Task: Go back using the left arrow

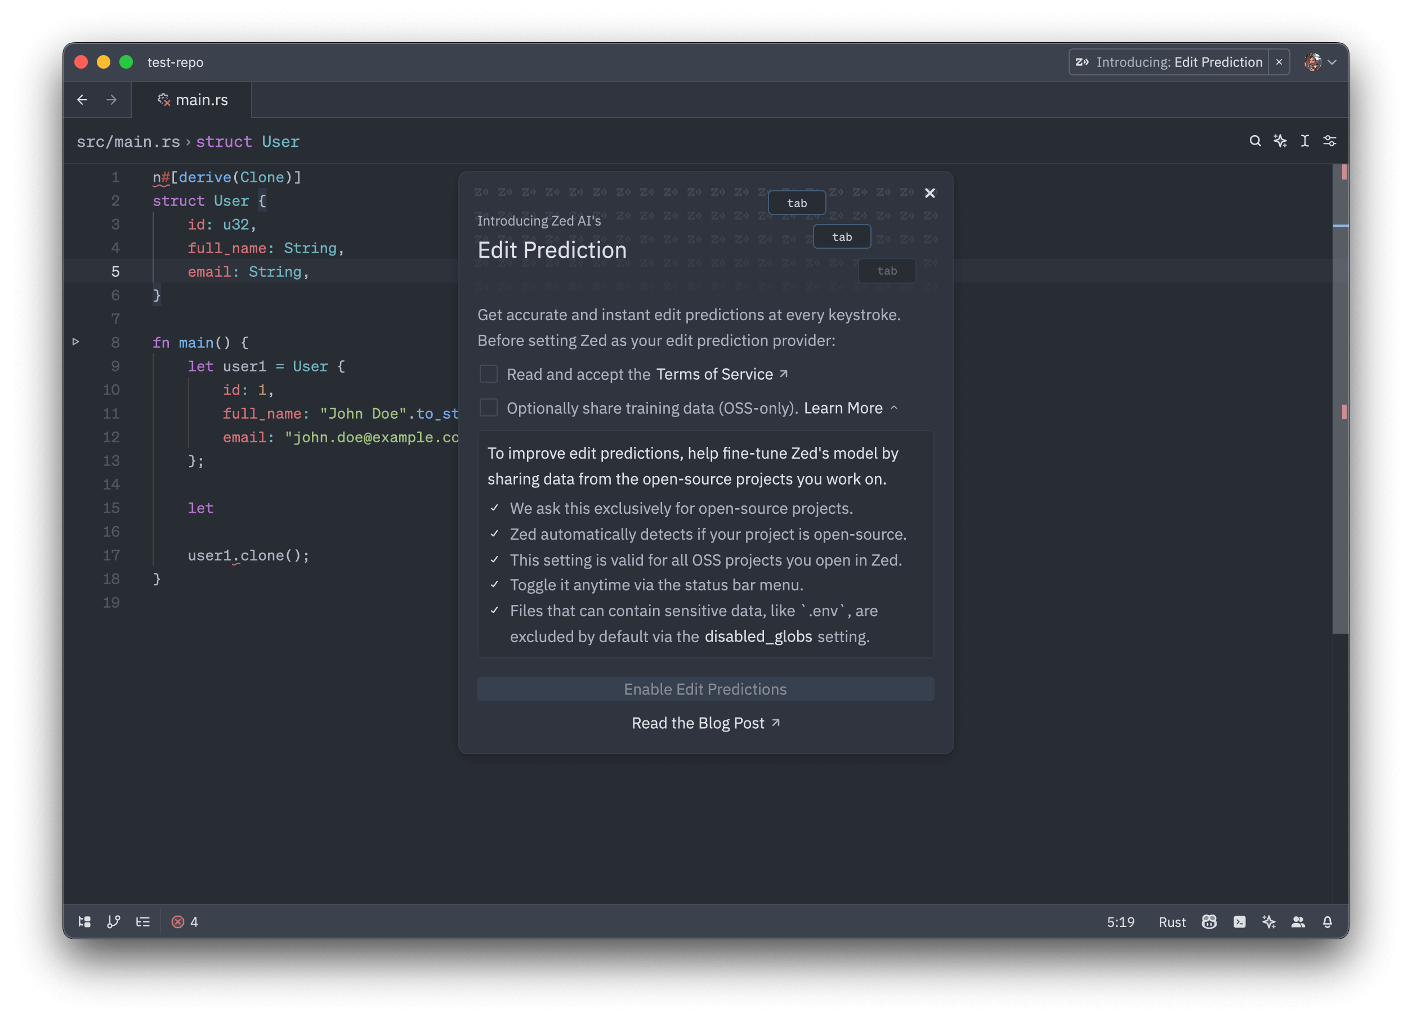Action: click(x=82, y=100)
